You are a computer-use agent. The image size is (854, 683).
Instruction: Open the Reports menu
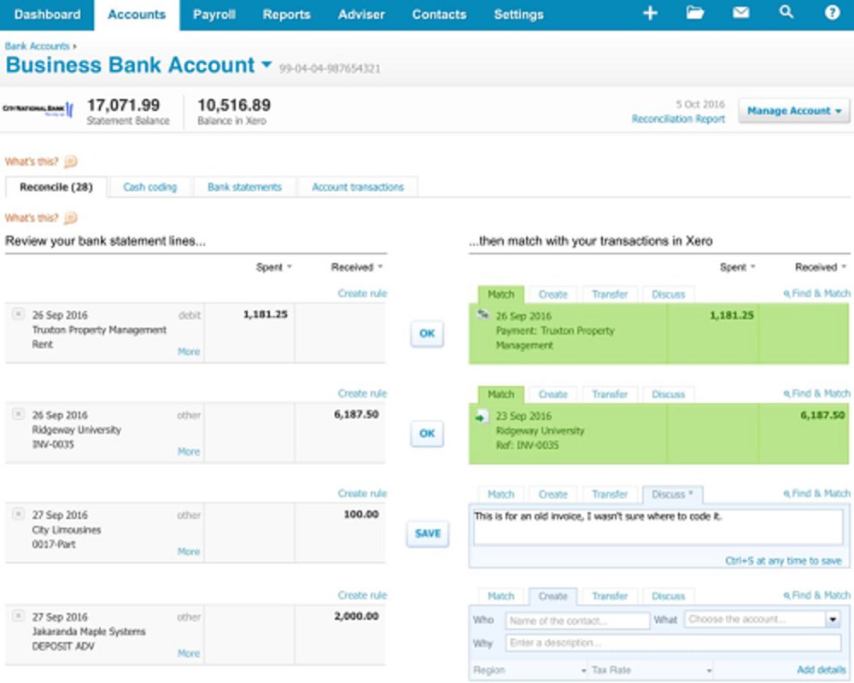pos(286,15)
